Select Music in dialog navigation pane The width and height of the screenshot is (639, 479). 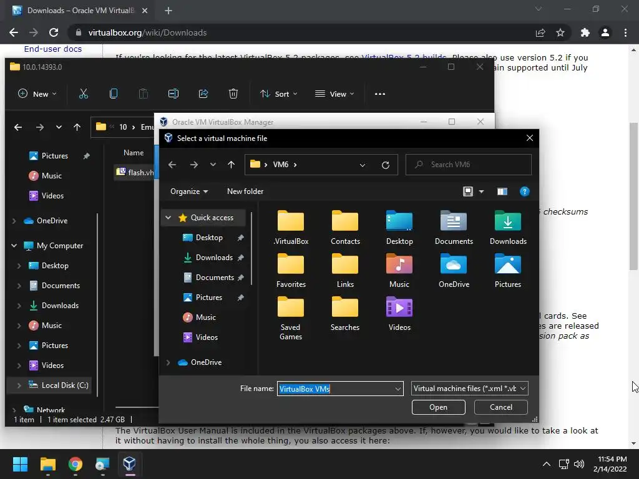200,317
